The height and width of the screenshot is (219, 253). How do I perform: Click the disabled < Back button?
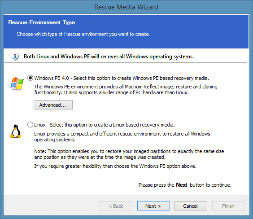116,206
